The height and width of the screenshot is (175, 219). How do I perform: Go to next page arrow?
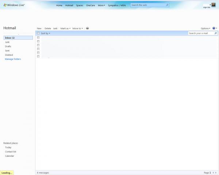pyautogui.click(x=216, y=172)
